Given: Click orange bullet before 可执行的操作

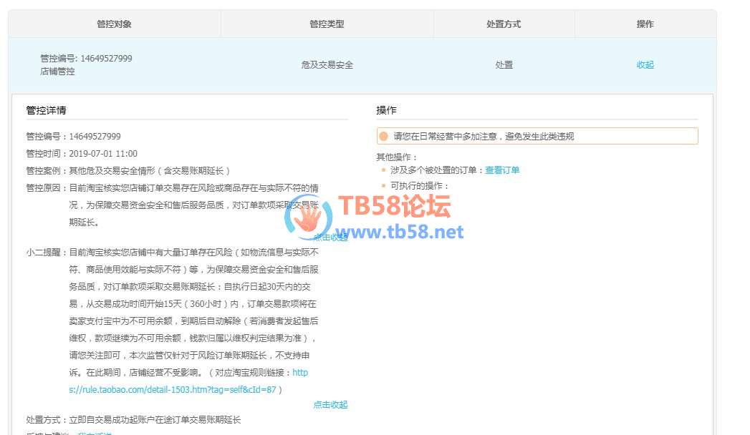Looking at the screenshot, I should (384, 186).
